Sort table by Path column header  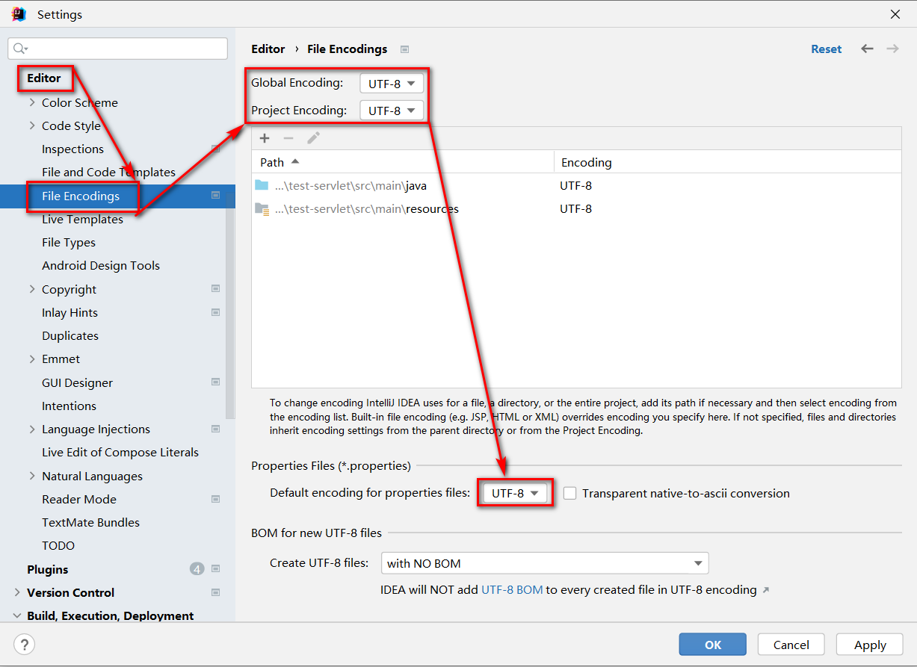[x=273, y=162]
